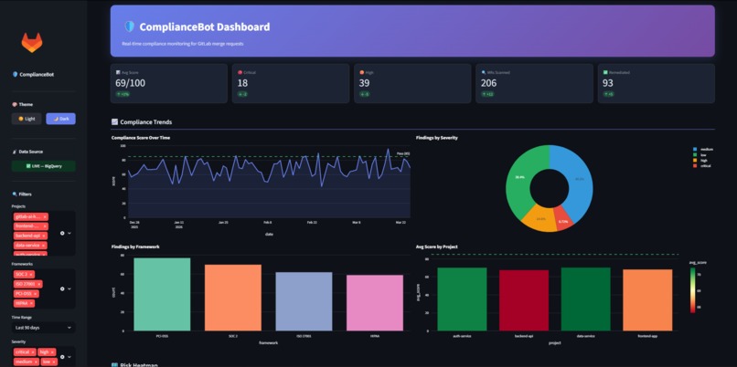The image size is (737, 367).
Task: Click the red critical slice of the donut
Action: click(x=563, y=221)
